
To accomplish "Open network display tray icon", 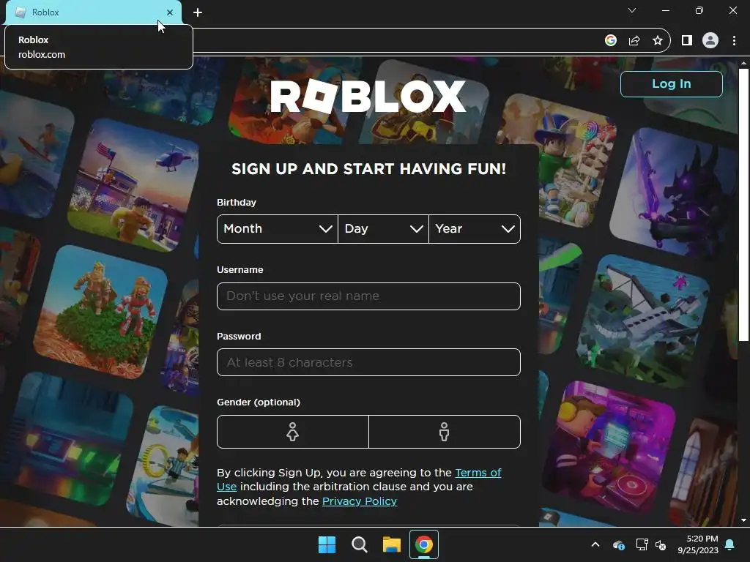I will coord(642,544).
